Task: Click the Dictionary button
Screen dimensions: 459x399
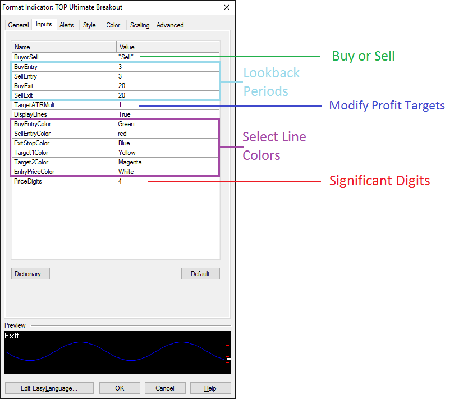Action: [x=31, y=274]
